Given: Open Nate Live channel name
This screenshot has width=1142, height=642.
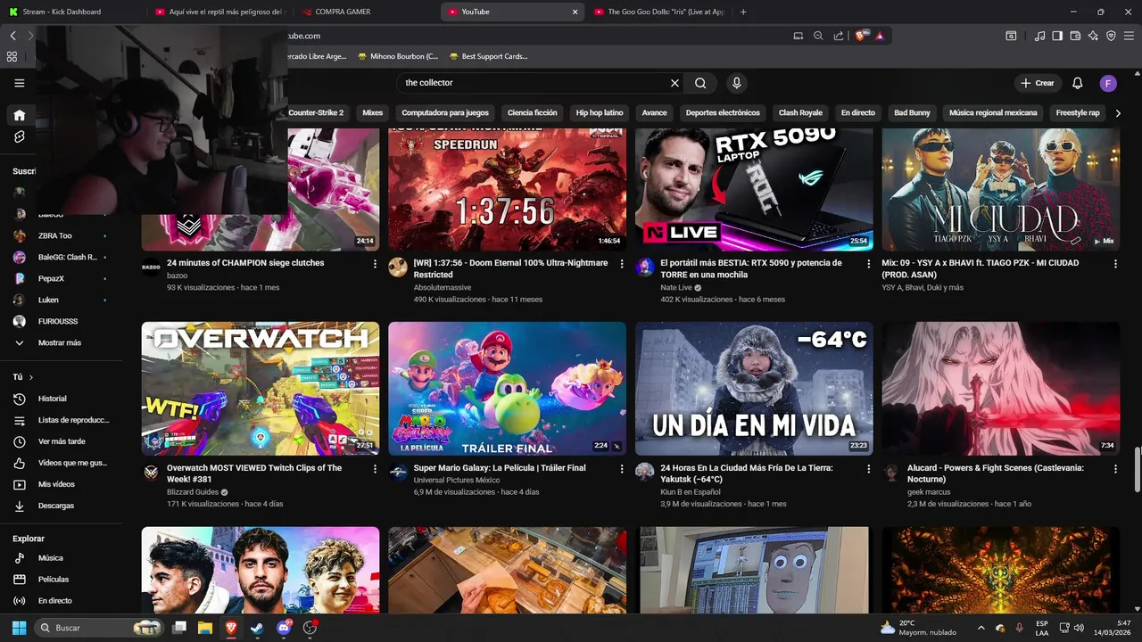Looking at the screenshot, I should (675, 288).
